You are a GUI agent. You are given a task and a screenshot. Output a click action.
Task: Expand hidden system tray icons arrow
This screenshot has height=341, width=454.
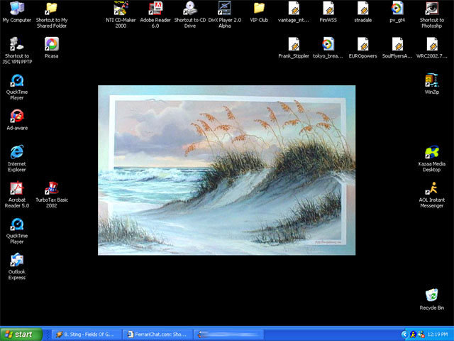(x=404, y=335)
